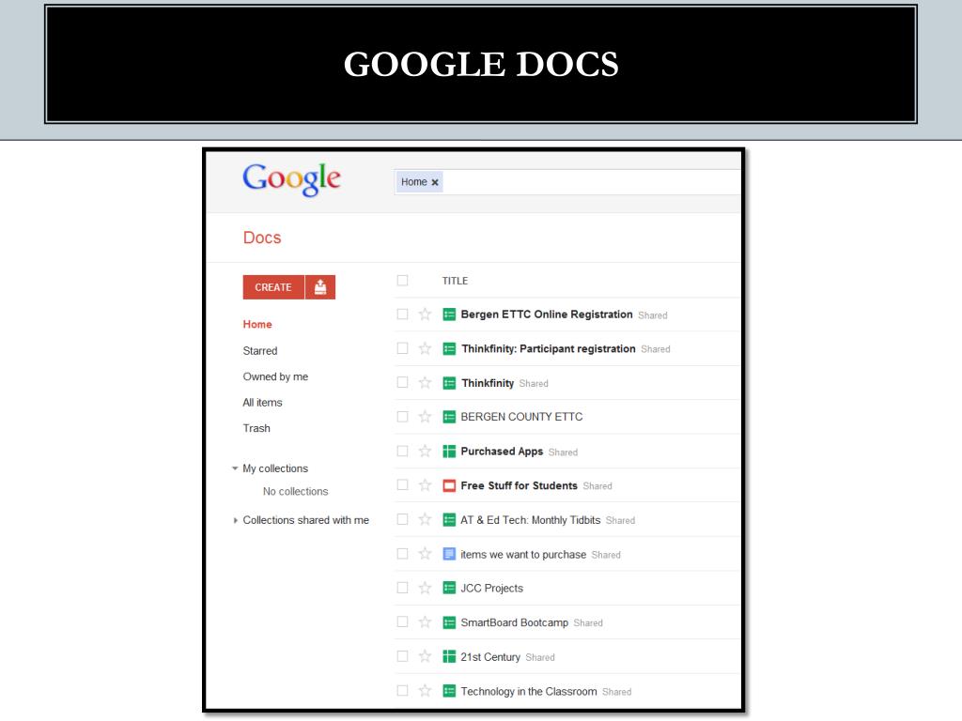
Task: Star the 21st Century spreadsheet
Action: pos(425,656)
